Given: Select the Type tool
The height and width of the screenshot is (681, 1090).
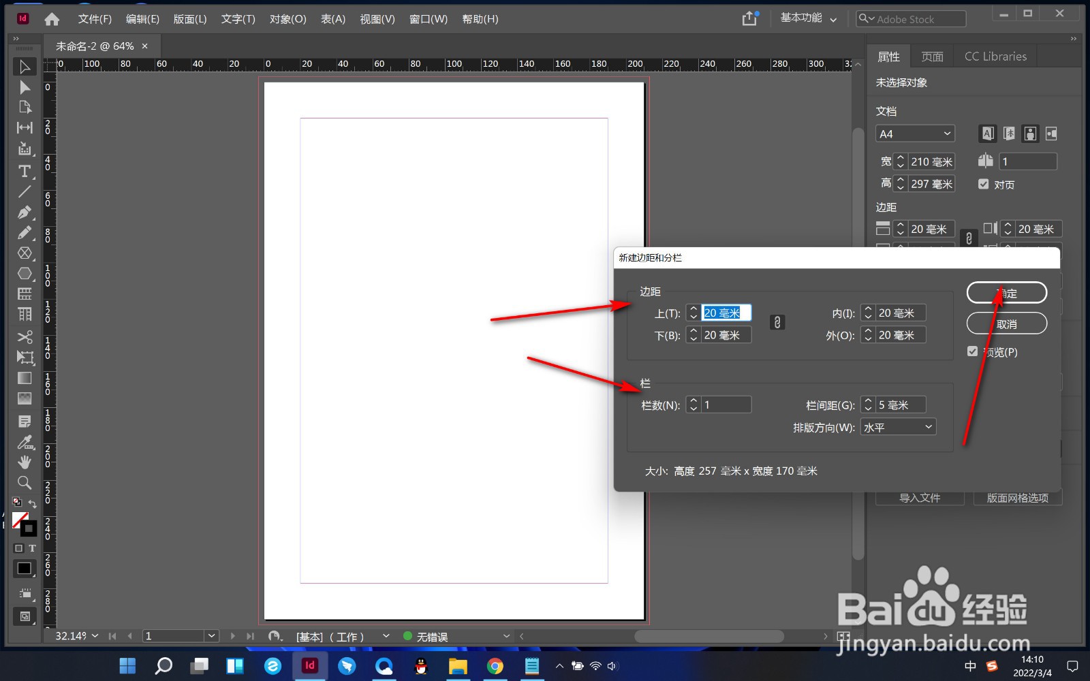Looking at the screenshot, I should 25,171.
